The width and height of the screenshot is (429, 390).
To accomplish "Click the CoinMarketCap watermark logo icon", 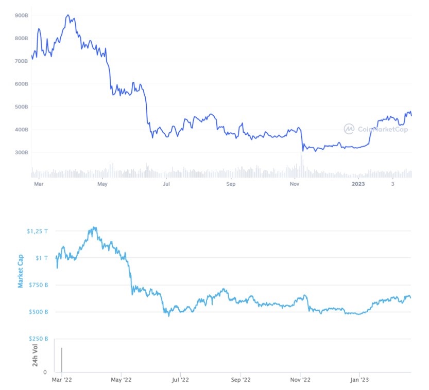I will [x=349, y=129].
